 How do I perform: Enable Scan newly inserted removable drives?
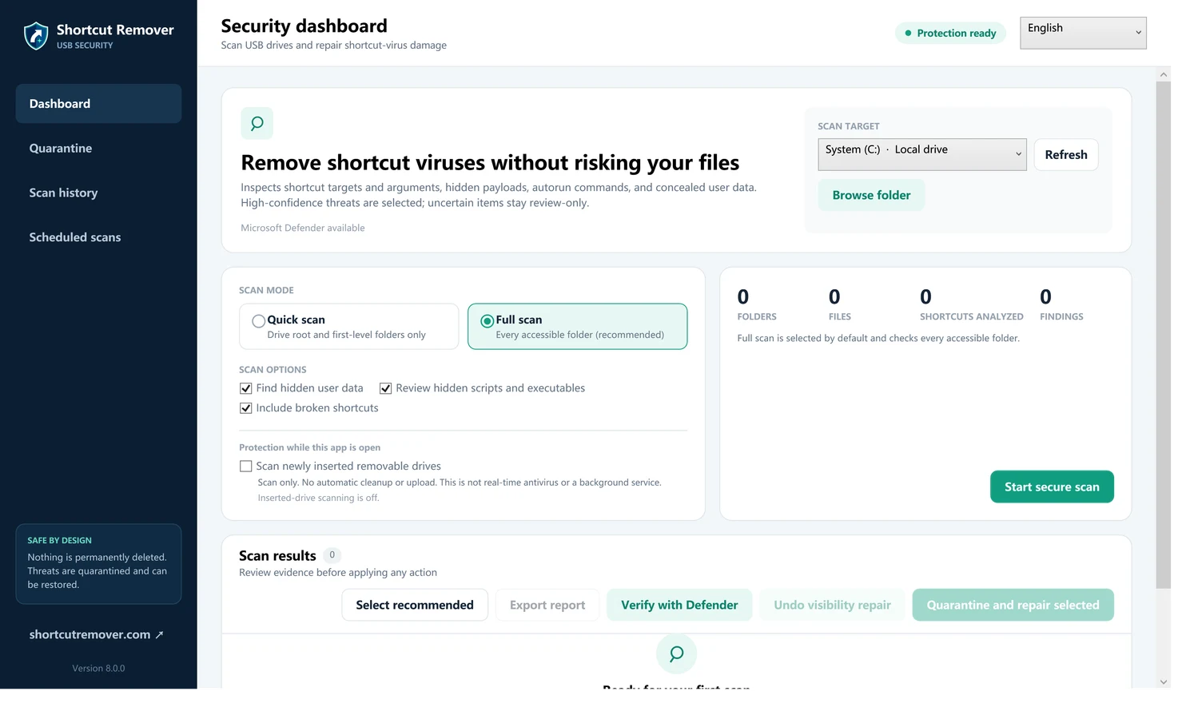tap(246, 467)
